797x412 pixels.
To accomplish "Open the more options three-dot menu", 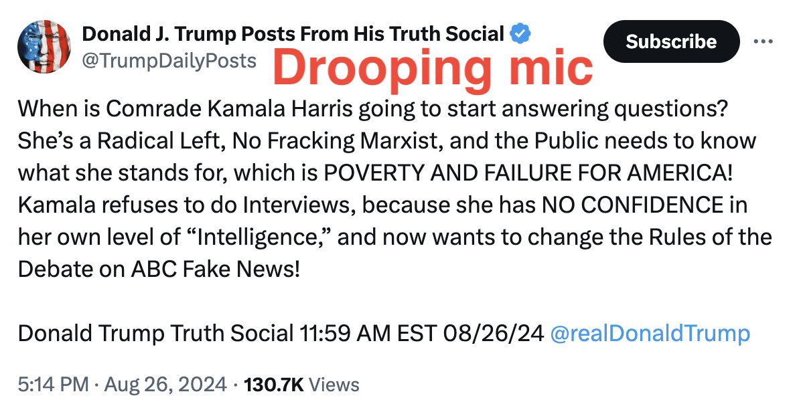I will (x=763, y=41).
